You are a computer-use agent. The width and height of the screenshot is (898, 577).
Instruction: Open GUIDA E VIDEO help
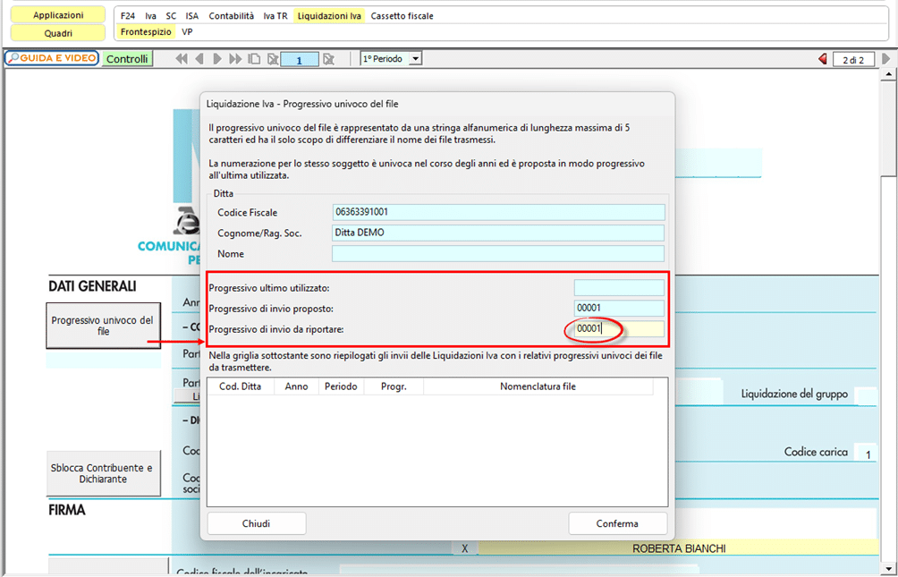pos(52,58)
